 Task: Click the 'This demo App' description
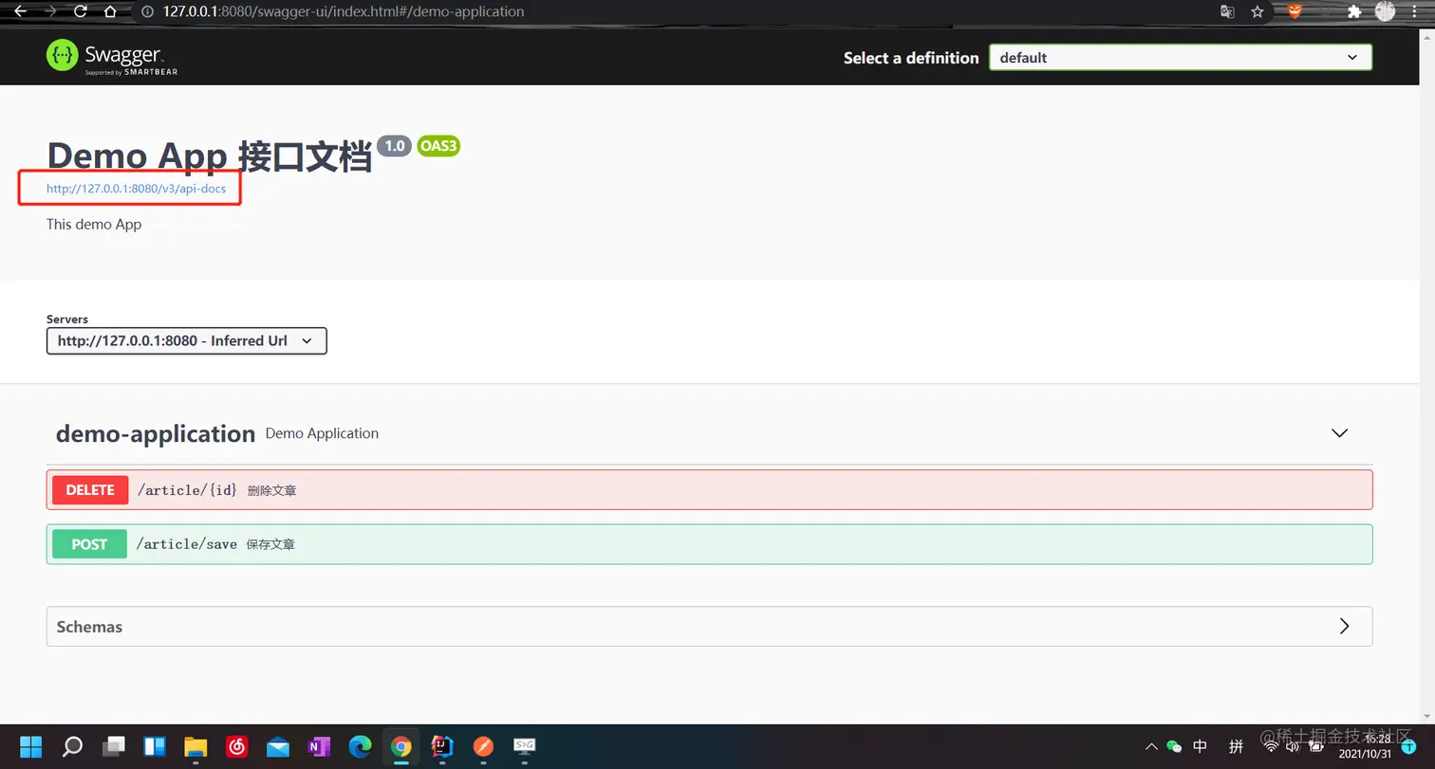(94, 225)
